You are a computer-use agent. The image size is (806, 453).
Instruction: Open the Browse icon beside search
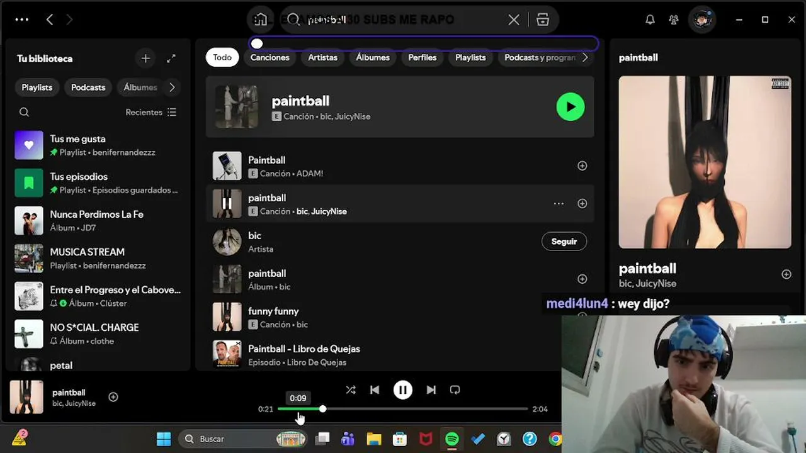point(543,20)
